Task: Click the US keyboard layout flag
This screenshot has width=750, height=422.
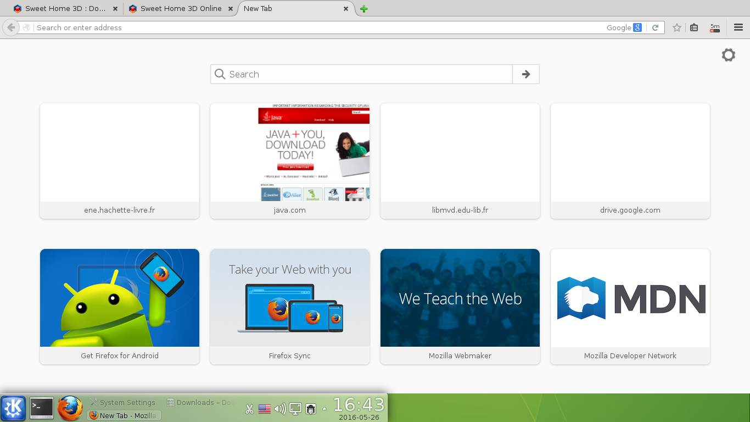Action: 265,409
